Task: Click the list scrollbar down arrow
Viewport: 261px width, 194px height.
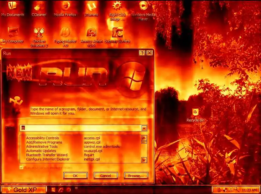Action: [x=144, y=160]
